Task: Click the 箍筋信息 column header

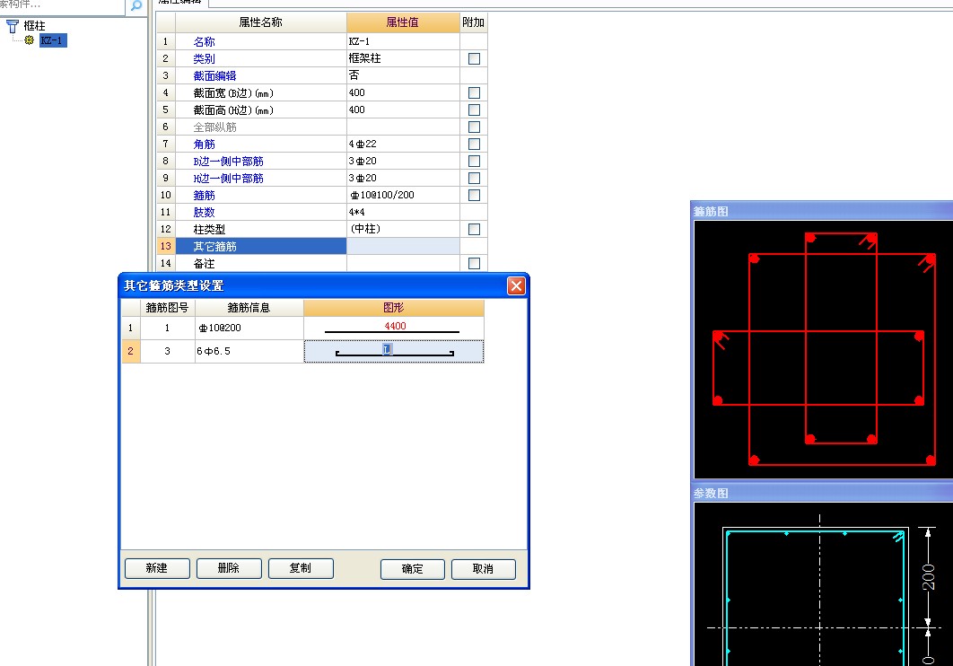Action: point(249,308)
